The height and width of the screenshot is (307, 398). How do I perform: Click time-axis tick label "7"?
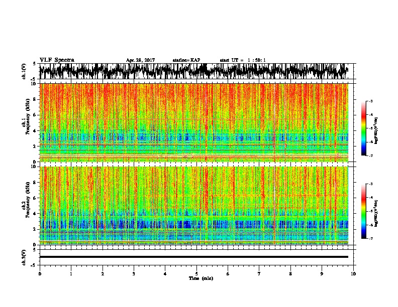pos(259,274)
